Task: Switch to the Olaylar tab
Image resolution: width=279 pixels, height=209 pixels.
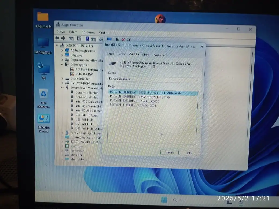Action: pos(146,55)
